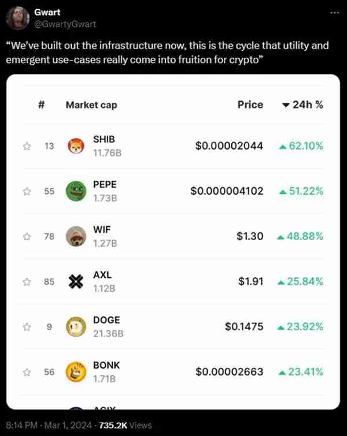Sort by the Market cap column header
Viewport: 347px width, 436px height.
point(91,105)
